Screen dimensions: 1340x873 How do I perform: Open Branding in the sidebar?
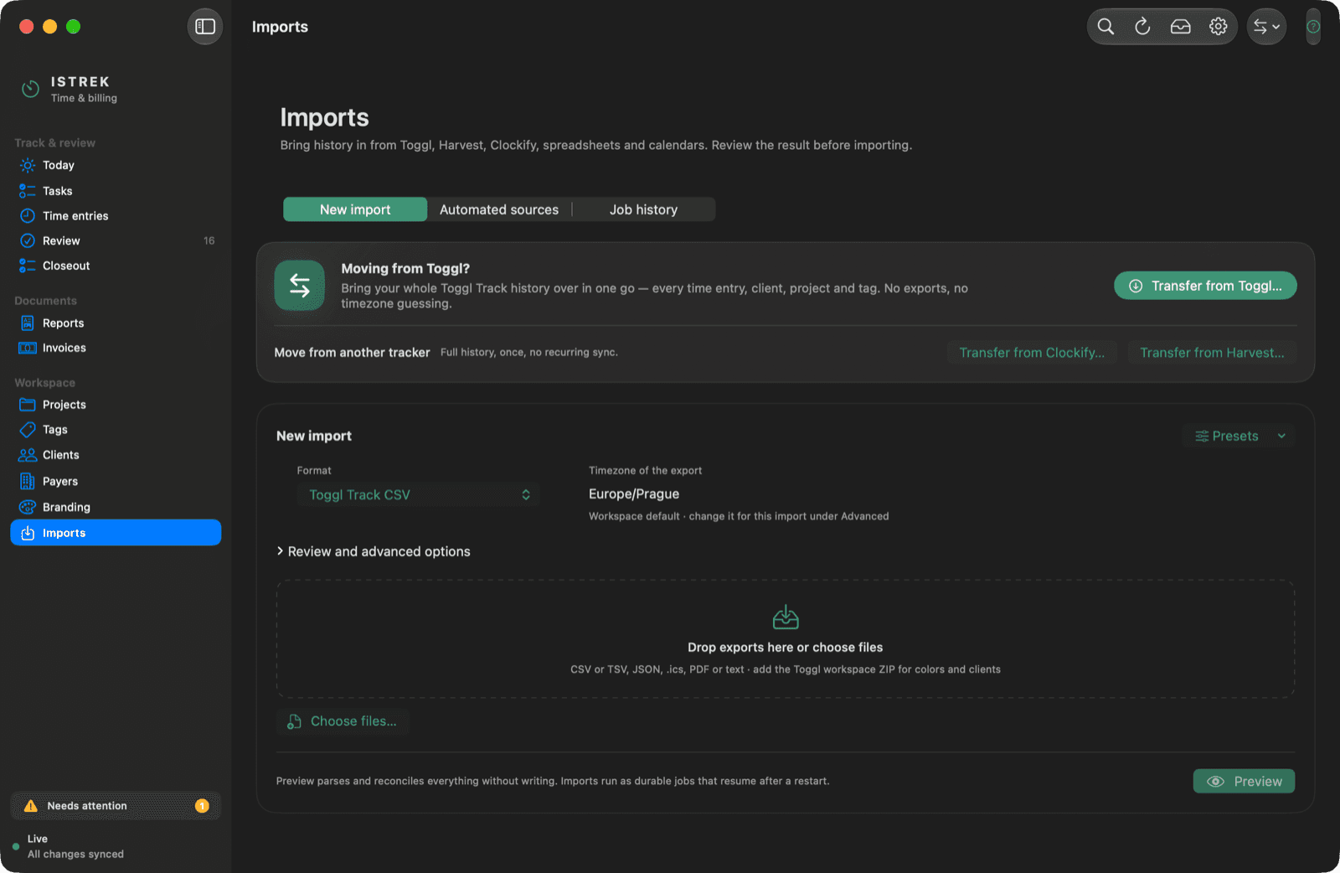click(x=116, y=507)
